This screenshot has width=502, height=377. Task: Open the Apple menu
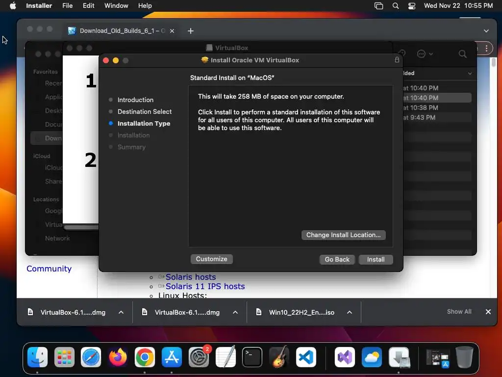click(x=13, y=5)
